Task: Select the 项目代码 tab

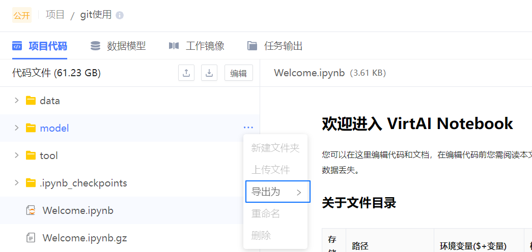Action: tap(40, 46)
